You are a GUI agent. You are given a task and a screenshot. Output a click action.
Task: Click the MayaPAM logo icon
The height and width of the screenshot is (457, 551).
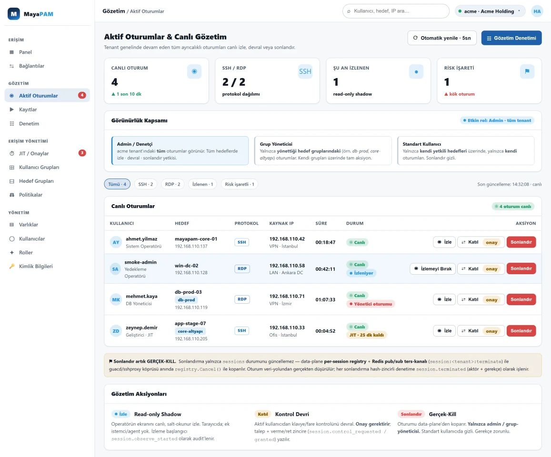click(14, 14)
